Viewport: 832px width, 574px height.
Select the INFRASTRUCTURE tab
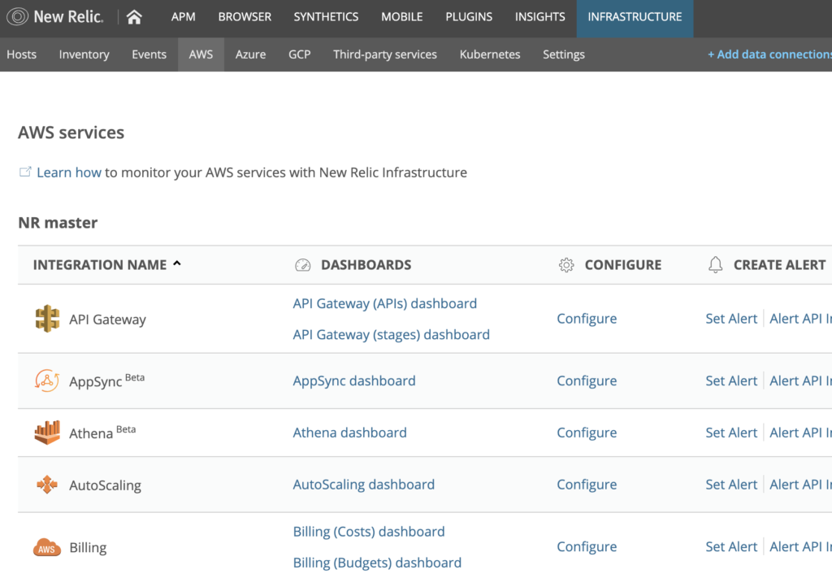pyautogui.click(x=635, y=19)
